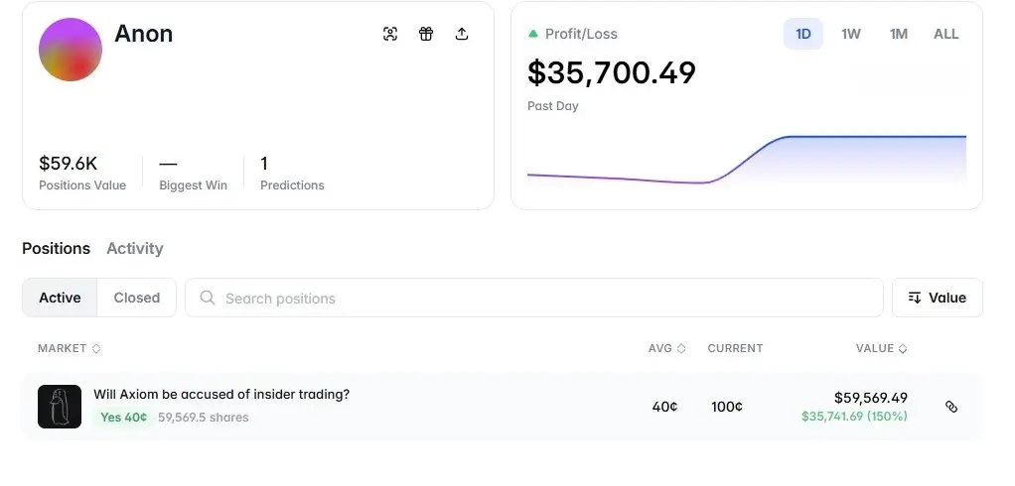Click the scan QR icon near Anon
1015x486 pixels.
point(390,34)
